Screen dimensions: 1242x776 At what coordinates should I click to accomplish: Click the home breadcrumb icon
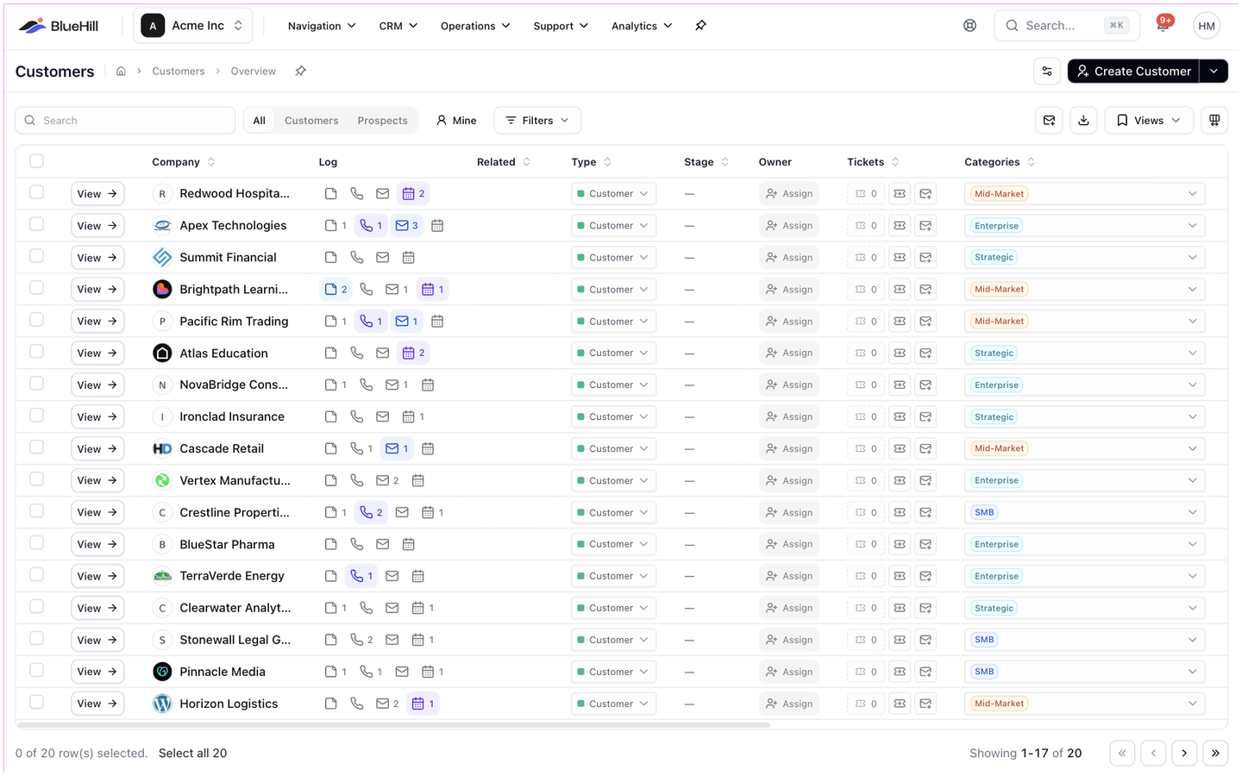click(x=121, y=72)
